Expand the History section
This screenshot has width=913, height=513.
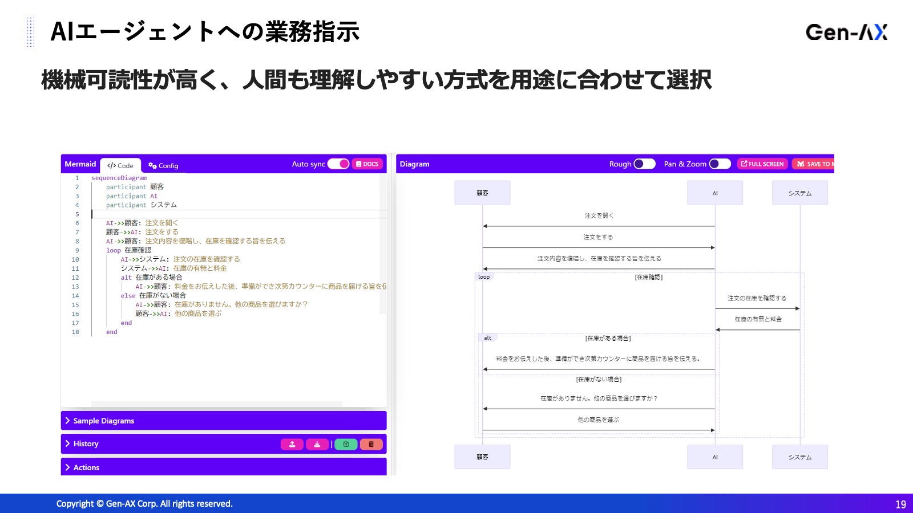pyautogui.click(x=86, y=444)
